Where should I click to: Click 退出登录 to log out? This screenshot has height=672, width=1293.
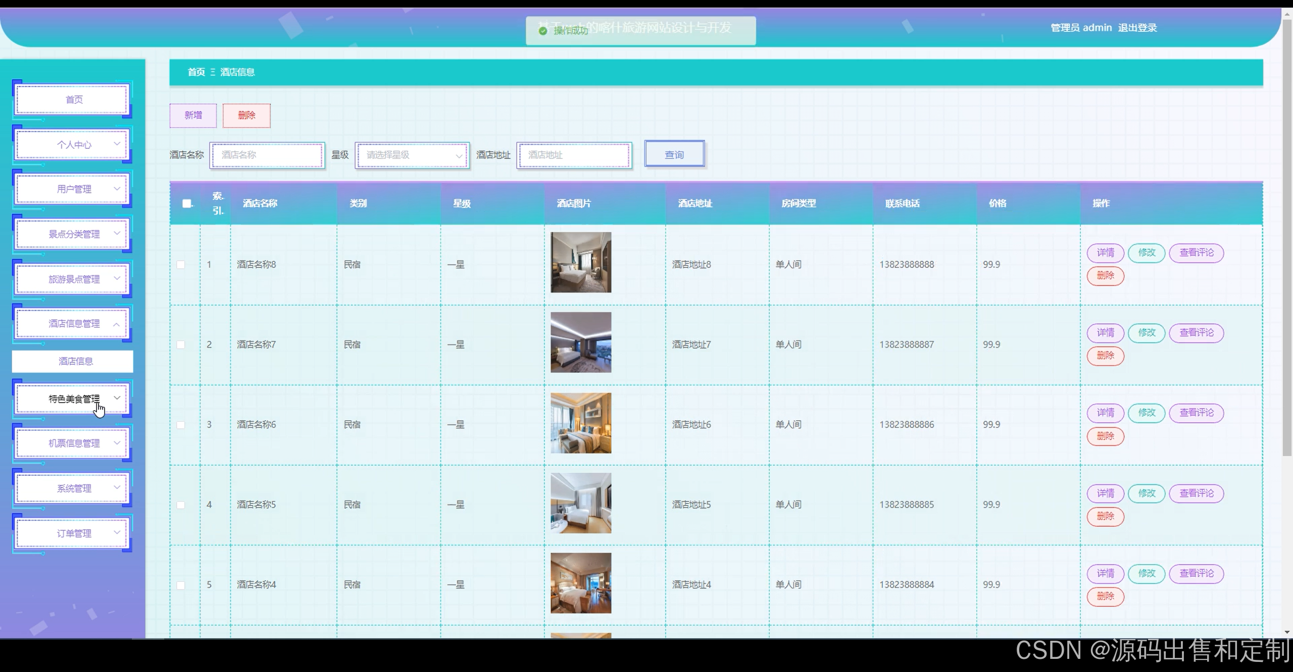tap(1137, 28)
